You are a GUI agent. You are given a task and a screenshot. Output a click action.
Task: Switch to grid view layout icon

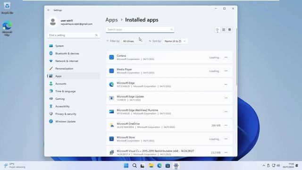[224, 30]
